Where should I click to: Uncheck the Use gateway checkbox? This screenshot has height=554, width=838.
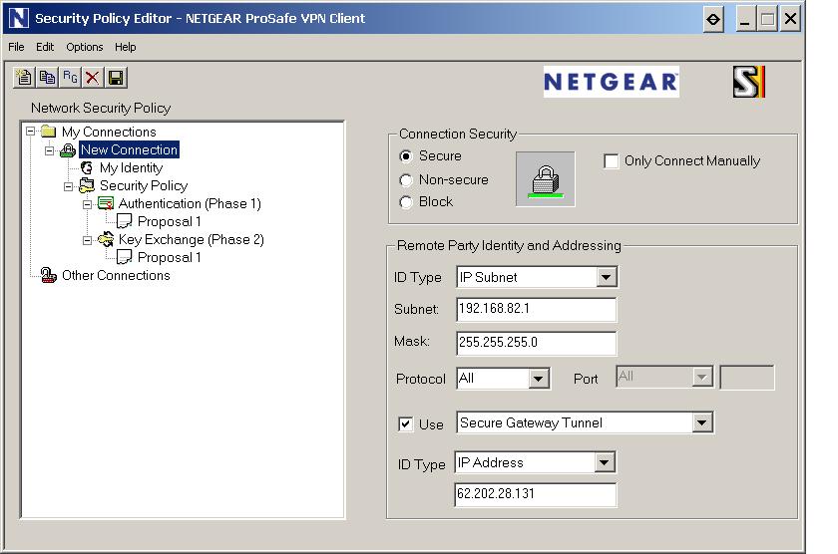tap(405, 424)
